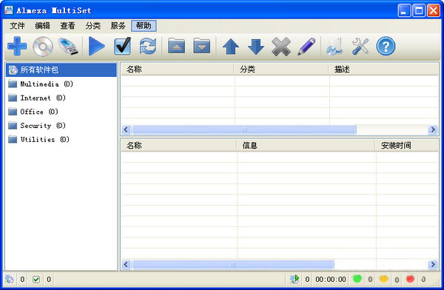
Task: Click upper list scrollbar left arrow
Action: (126, 129)
